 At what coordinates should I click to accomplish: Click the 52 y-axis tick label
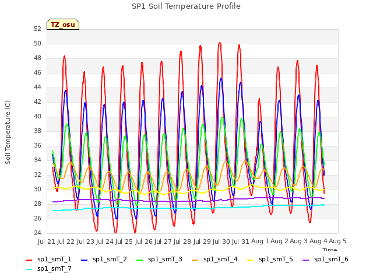(37, 29)
